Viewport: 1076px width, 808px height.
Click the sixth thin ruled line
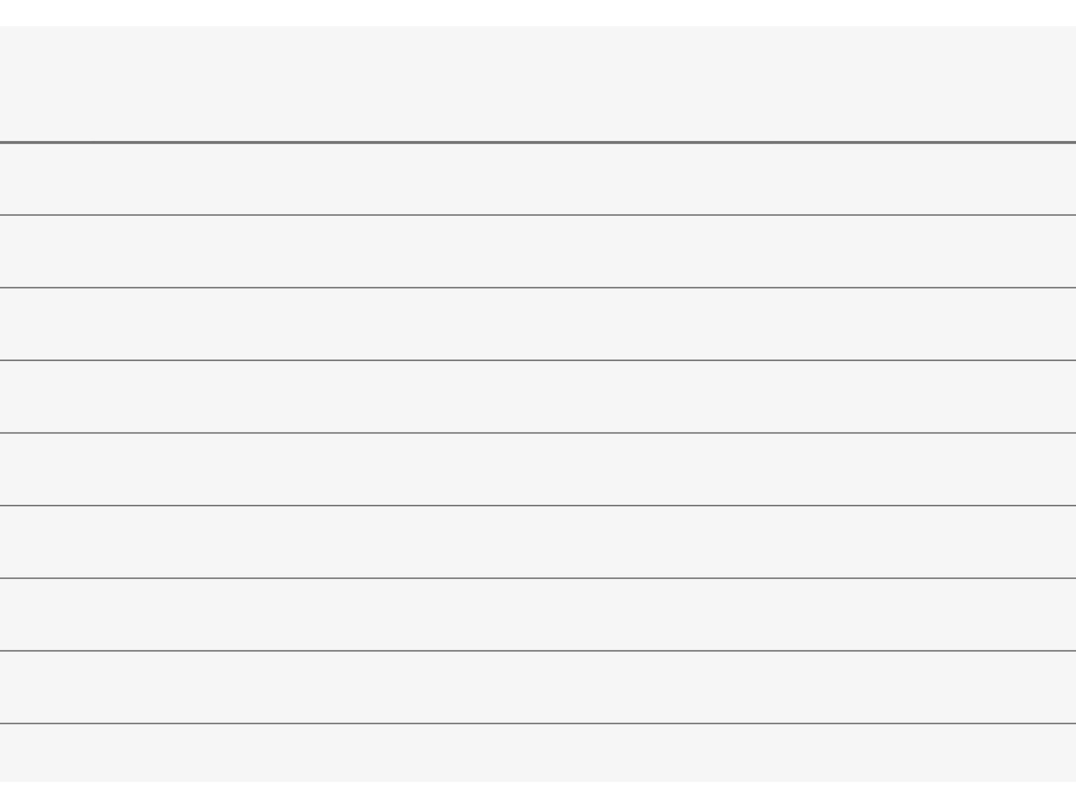[538, 578]
